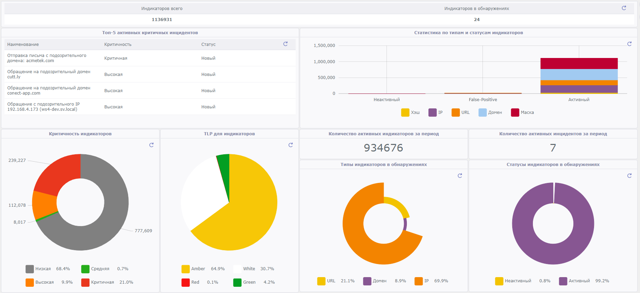The height and width of the screenshot is (293, 640).
Task: Refresh the indicator statuses in detections chart
Action: [x=629, y=176]
